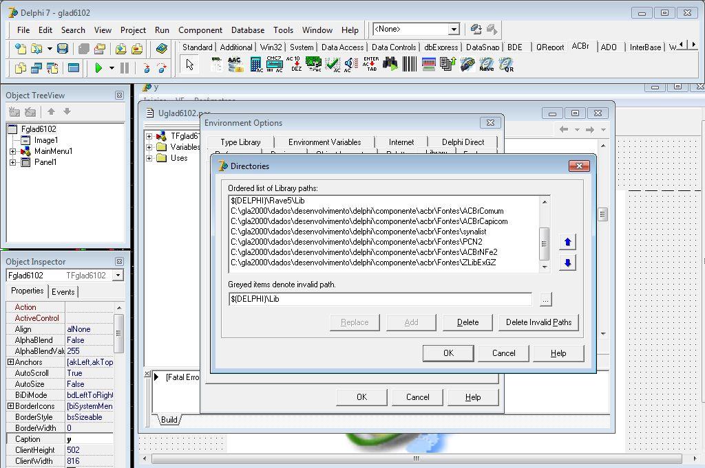Switch to the Data Access palette tab
705x468 pixels.
tap(342, 47)
